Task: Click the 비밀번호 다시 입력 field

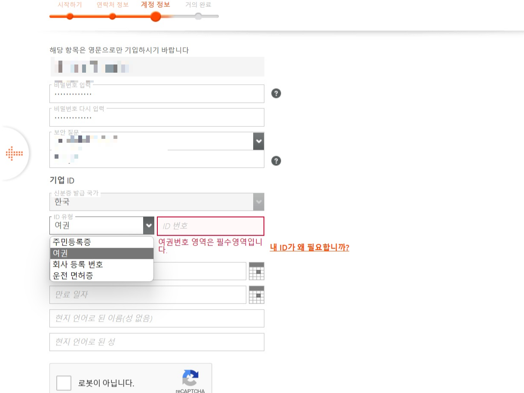Action: (x=157, y=117)
